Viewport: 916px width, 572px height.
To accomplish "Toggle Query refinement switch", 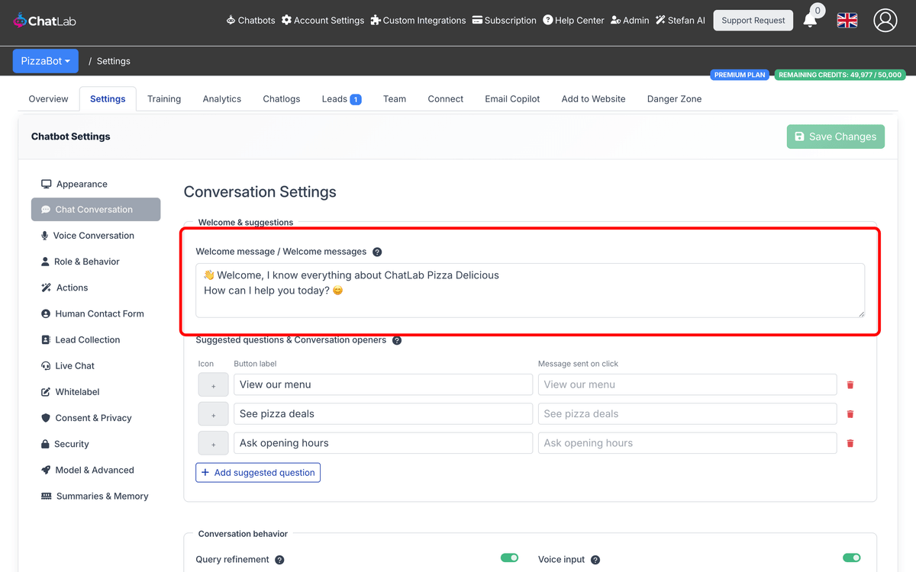I will point(509,558).
